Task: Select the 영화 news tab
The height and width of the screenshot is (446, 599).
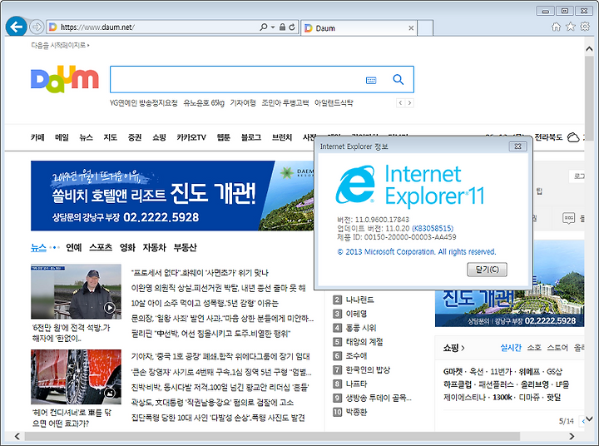Action: (x=127, y=247)
